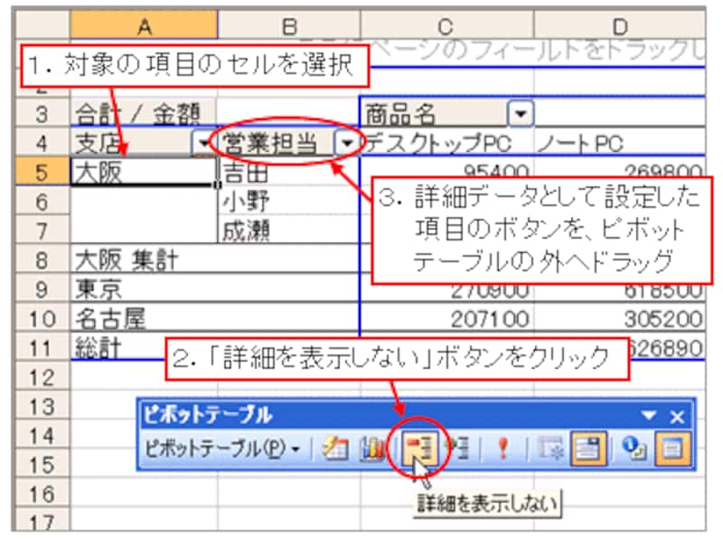
Task: Open the ピボットテーブル(P) dropdown menu
Action: point(222,448)
